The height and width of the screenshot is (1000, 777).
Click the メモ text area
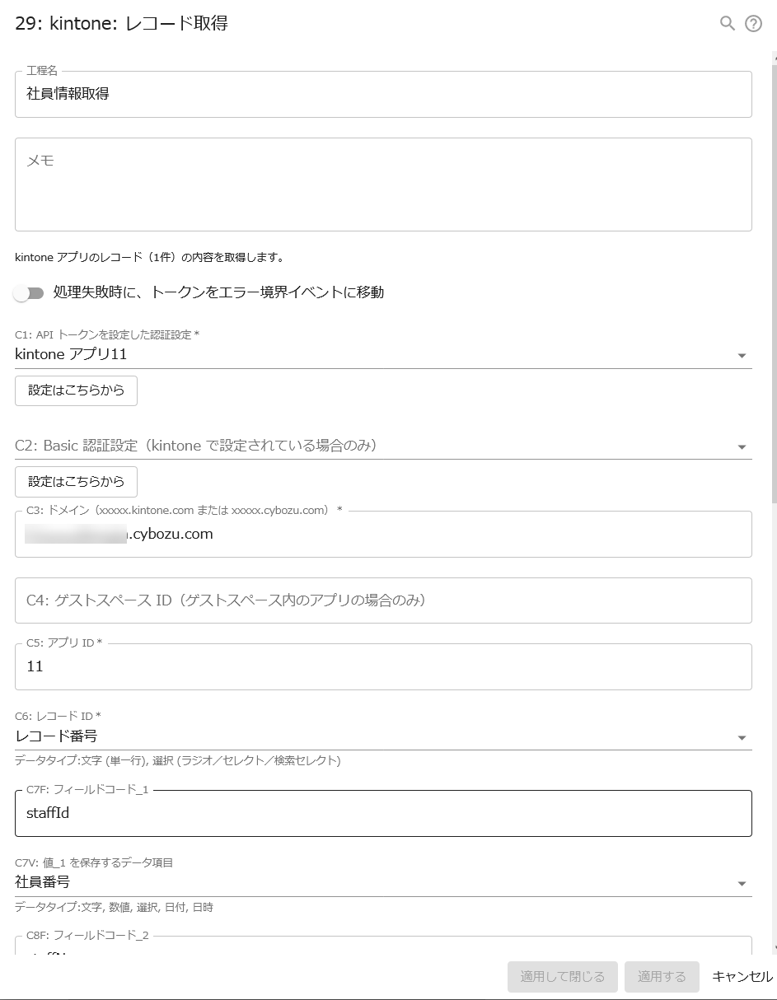[384, 183]
